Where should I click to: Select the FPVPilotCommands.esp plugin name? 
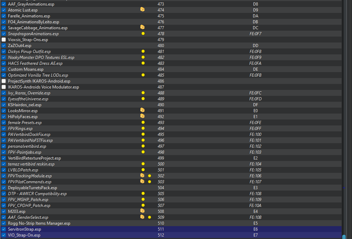coord(29,182)
